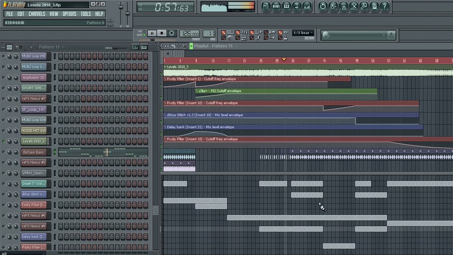Click the tempo display showing 126.000
This screenshot has width=453, height=255.
click(189, 34)
